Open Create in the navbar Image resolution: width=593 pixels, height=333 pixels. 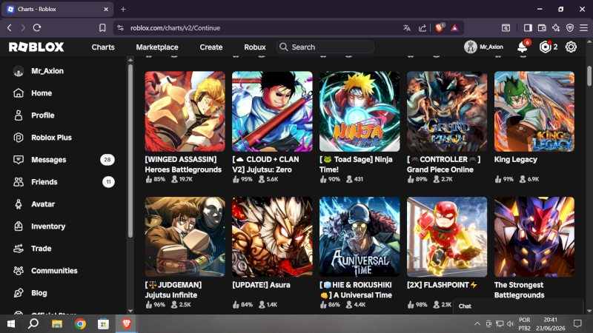point(211,47)
